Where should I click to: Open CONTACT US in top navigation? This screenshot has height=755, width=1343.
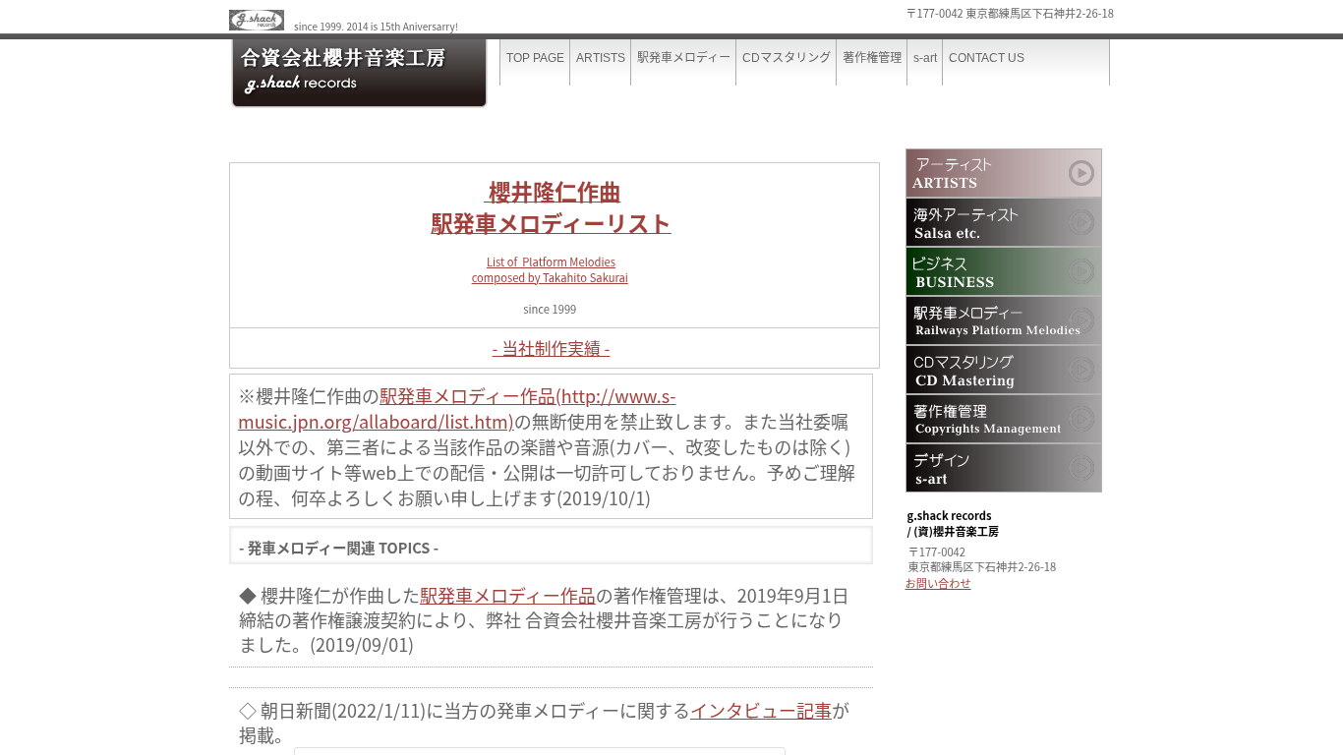click(986, 58)
